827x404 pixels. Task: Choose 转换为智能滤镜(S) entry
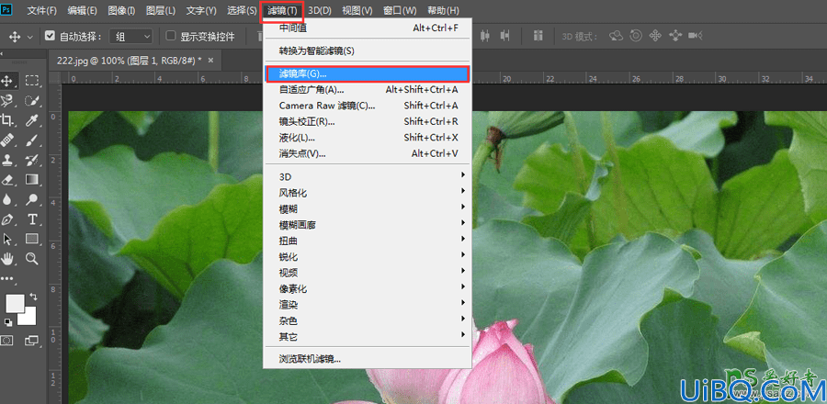[x=367, y=51]
